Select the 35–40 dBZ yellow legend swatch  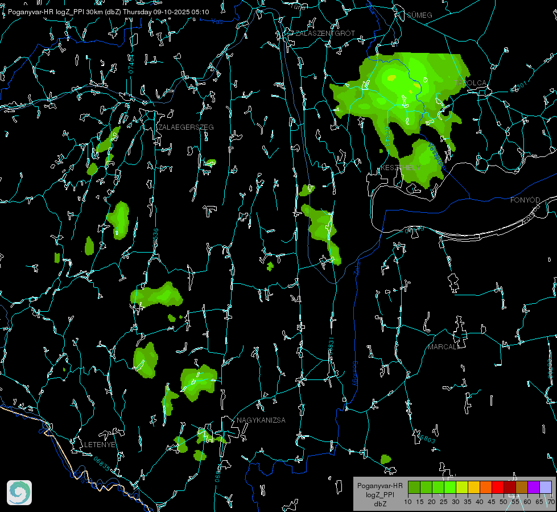[474, 487]
